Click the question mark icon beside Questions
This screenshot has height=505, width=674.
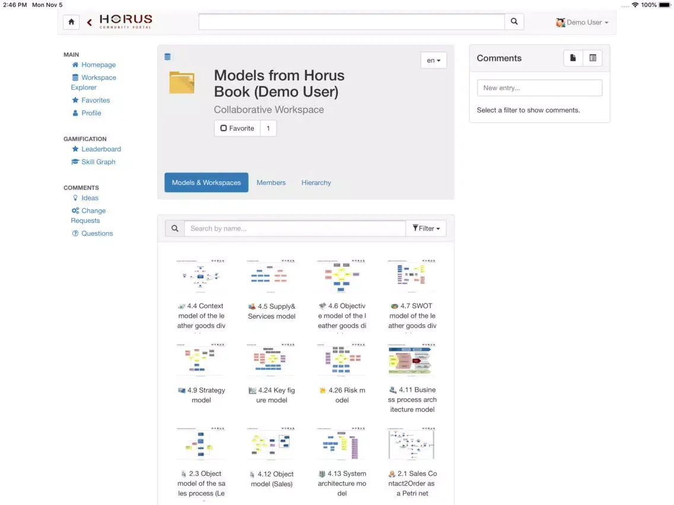point(75,234)
